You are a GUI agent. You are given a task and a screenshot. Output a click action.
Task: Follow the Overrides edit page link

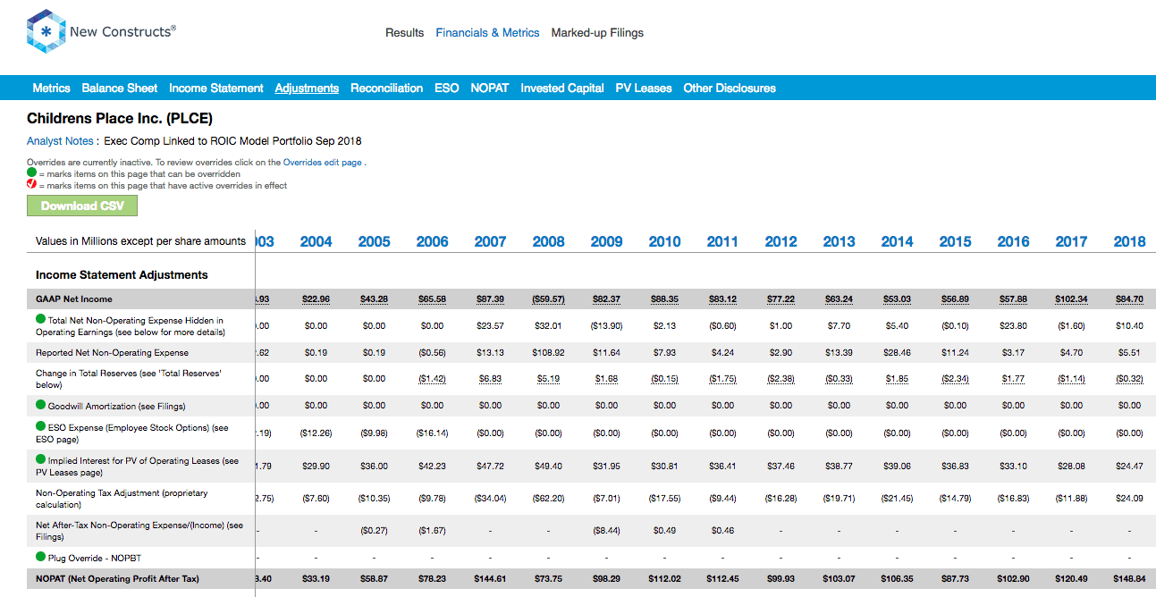323,163
